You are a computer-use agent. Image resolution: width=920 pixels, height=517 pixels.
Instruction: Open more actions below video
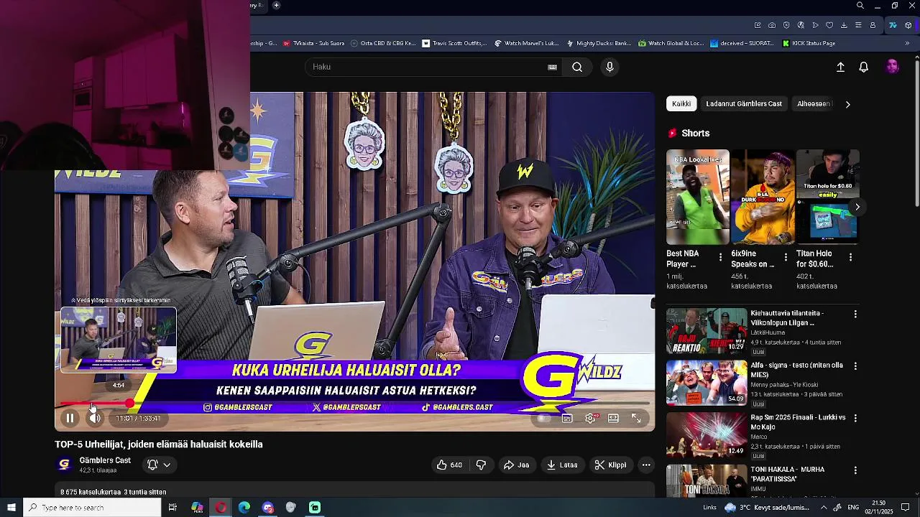pyautogui.click(x=646, y=465)
